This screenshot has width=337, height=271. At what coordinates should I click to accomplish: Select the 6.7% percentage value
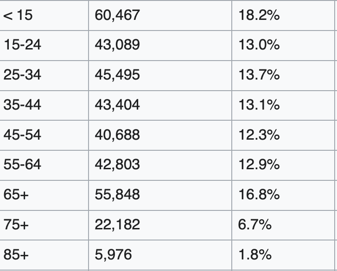tap(255, 224)
